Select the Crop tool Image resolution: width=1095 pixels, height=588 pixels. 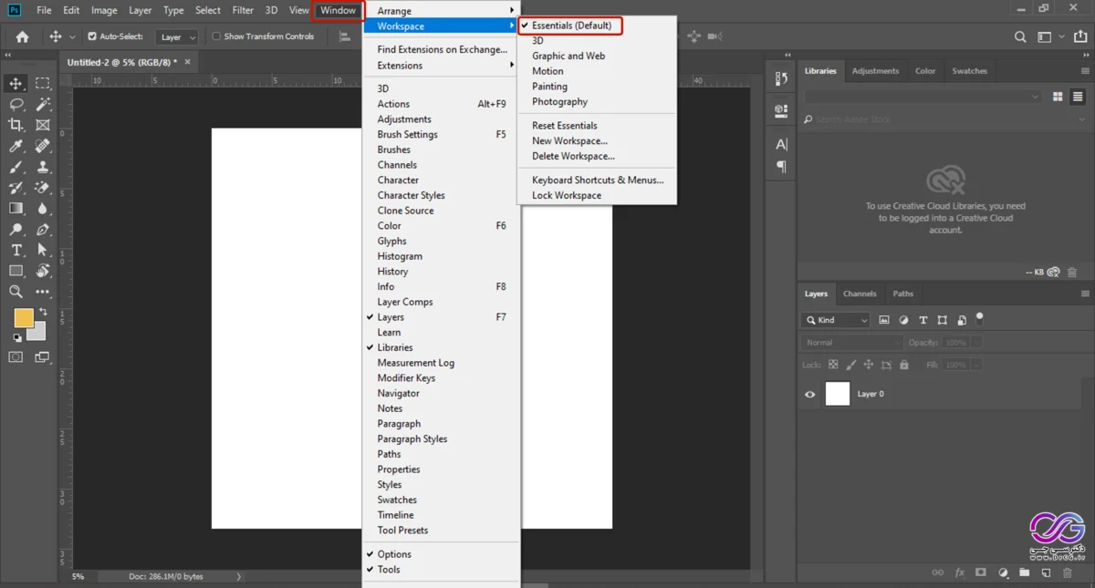click(x=16, y=125)
